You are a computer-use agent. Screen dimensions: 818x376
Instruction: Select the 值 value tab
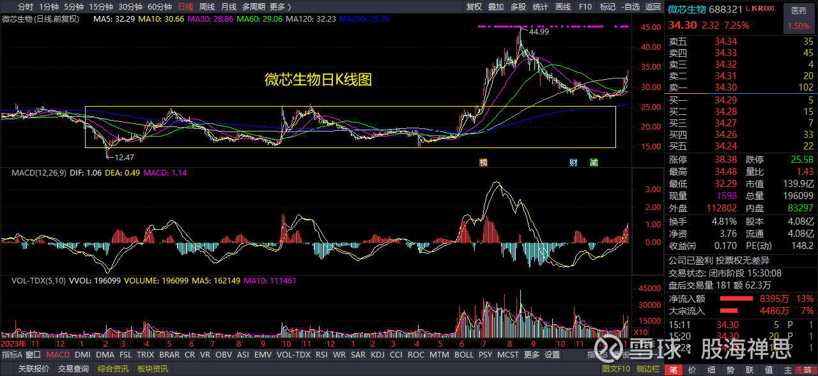tap(769, 370)
